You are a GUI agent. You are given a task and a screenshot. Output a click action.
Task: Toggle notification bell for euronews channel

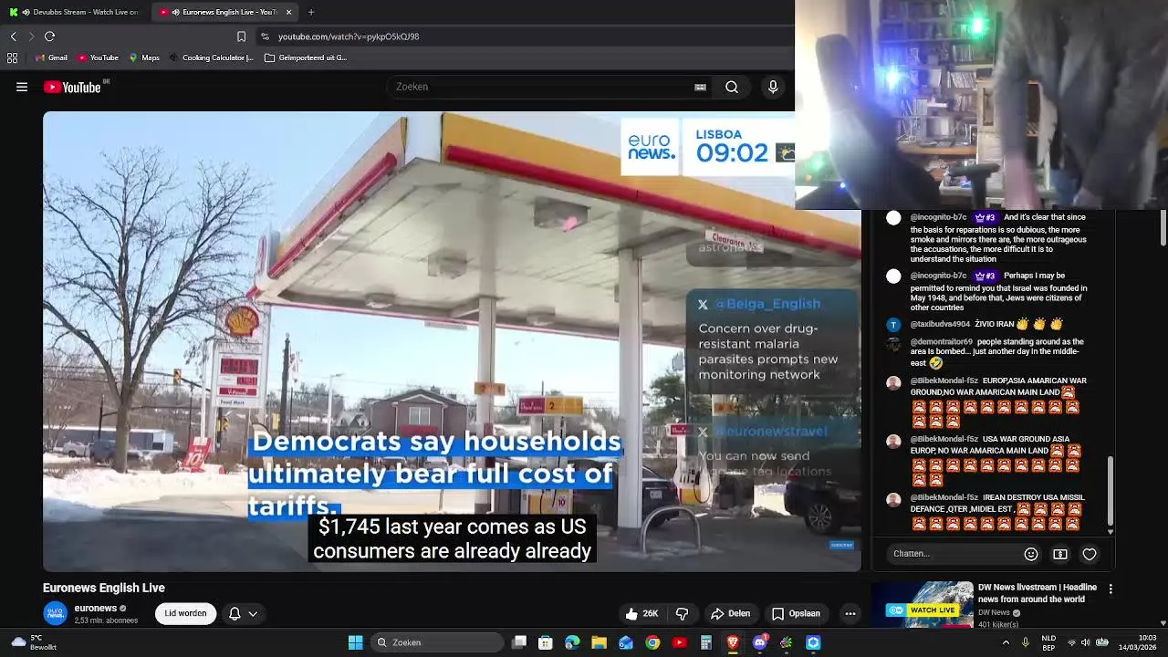pyautogui.click(x=235, y=613)
